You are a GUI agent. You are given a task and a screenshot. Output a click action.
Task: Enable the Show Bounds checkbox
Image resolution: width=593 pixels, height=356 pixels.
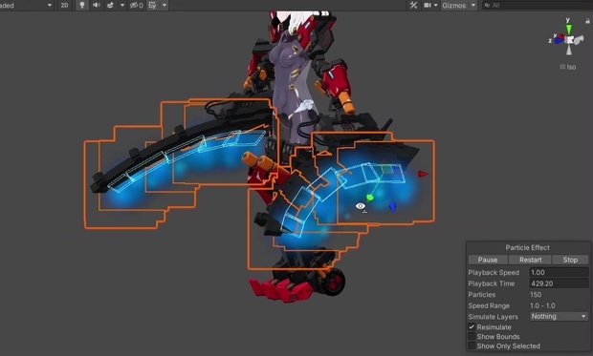tap(472, 336)
